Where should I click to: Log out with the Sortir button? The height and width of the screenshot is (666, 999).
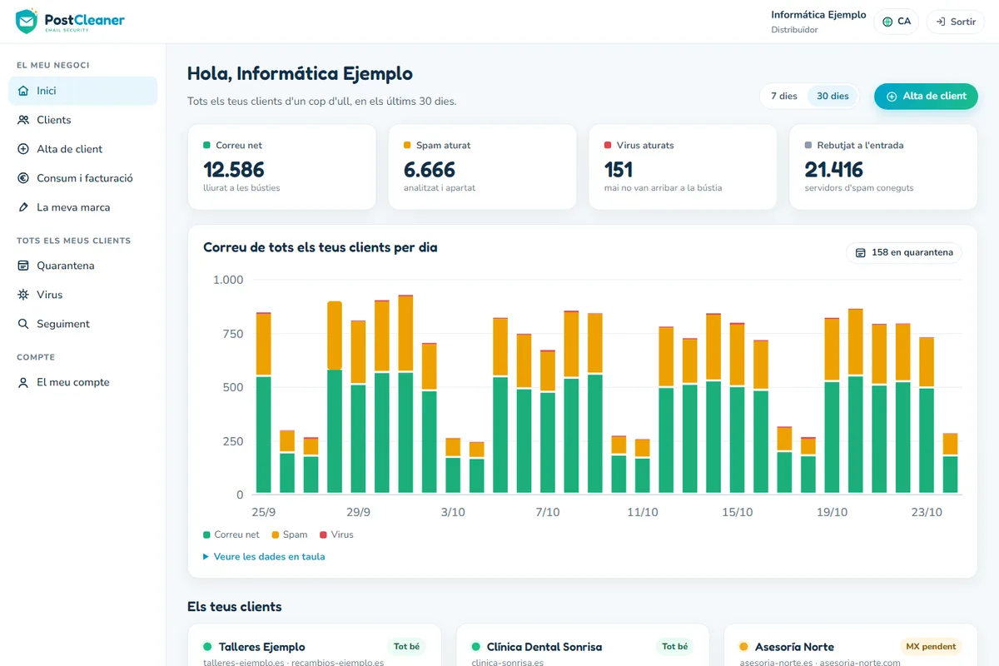coord(955,22)
